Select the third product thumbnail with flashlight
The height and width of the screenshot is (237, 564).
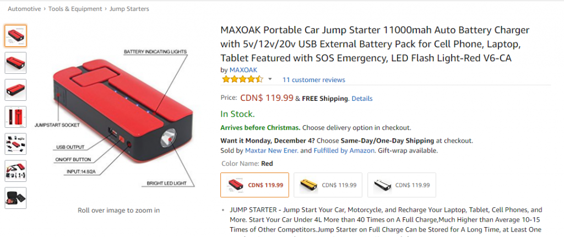tap(15, 90)
